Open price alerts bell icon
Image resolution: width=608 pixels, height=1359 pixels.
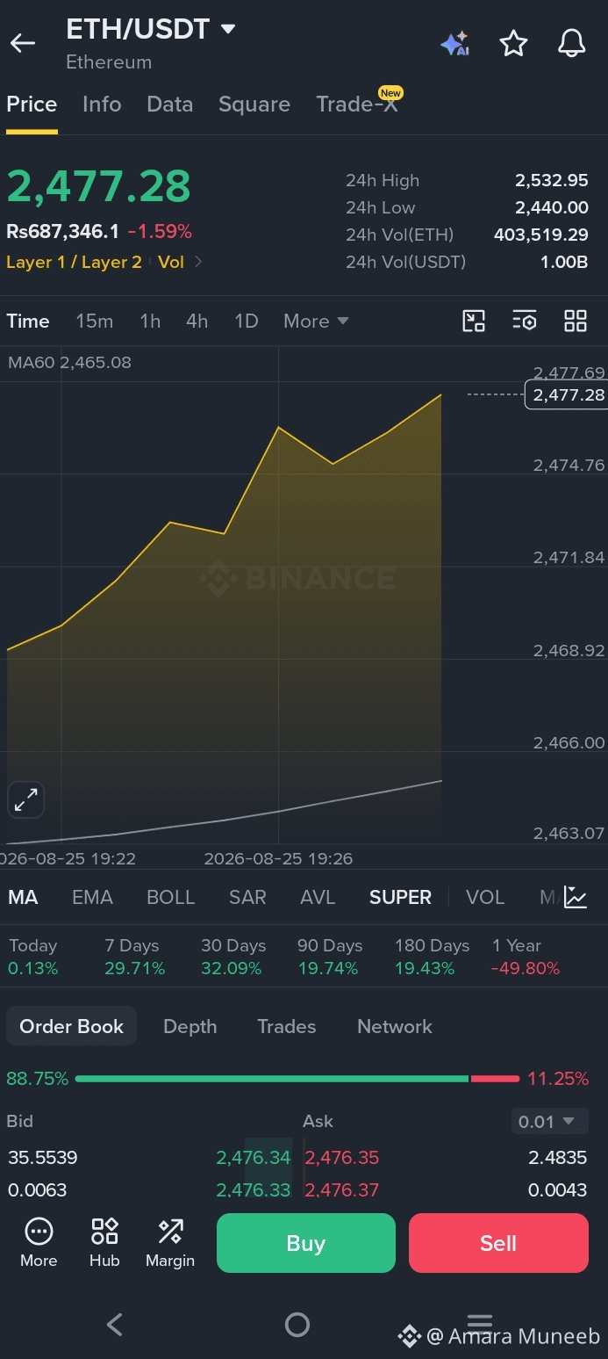tap(572, 44)
